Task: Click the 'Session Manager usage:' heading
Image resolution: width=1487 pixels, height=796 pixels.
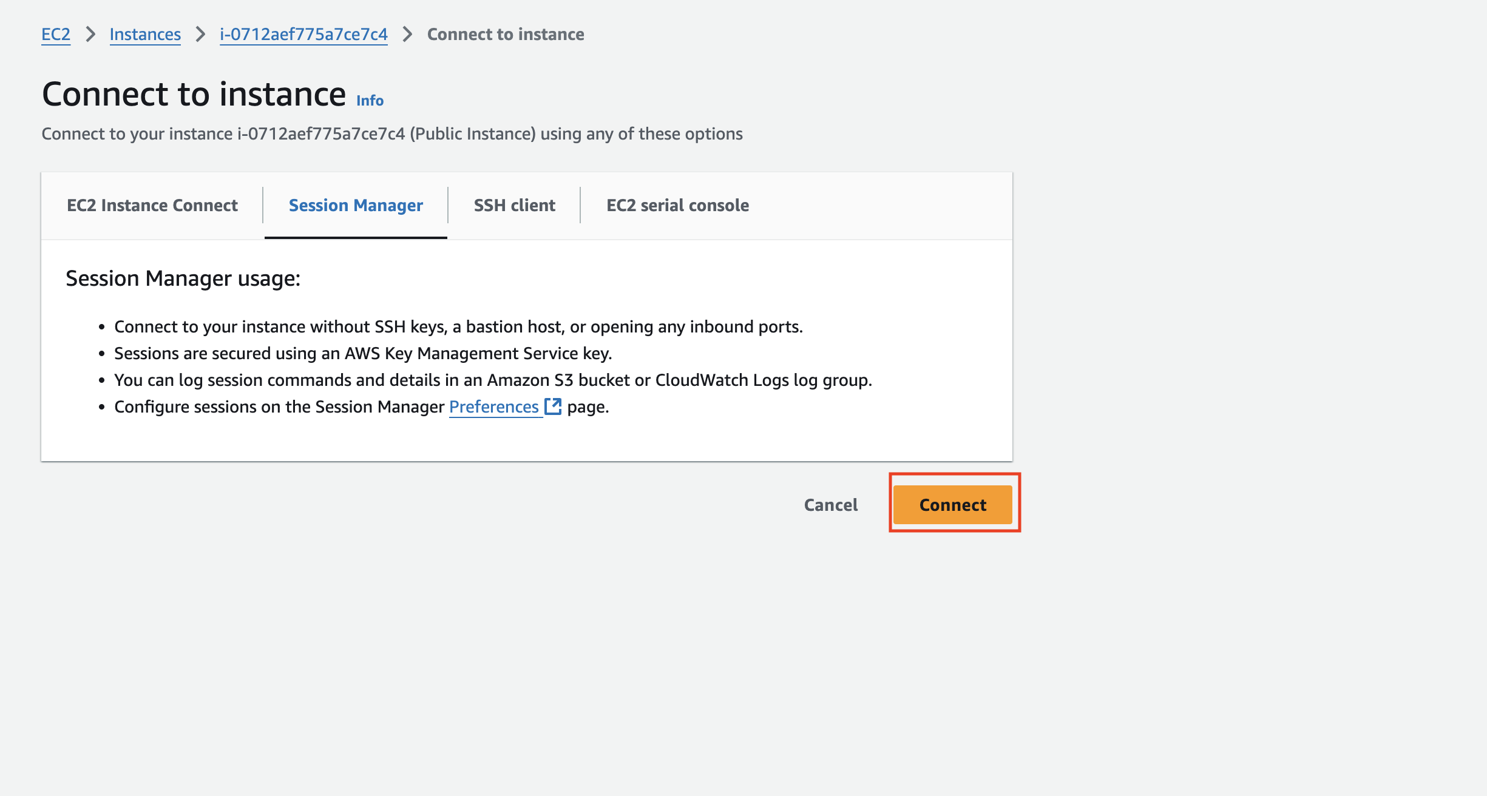Action: [183, 278]
